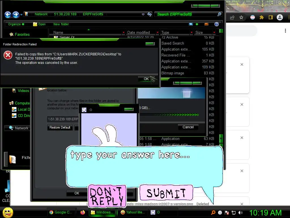The width and height of the screenshot is (290, 218).
Task: Open the Type column filter dropdown
Action: pyautogui.click(x=191, y=32)
